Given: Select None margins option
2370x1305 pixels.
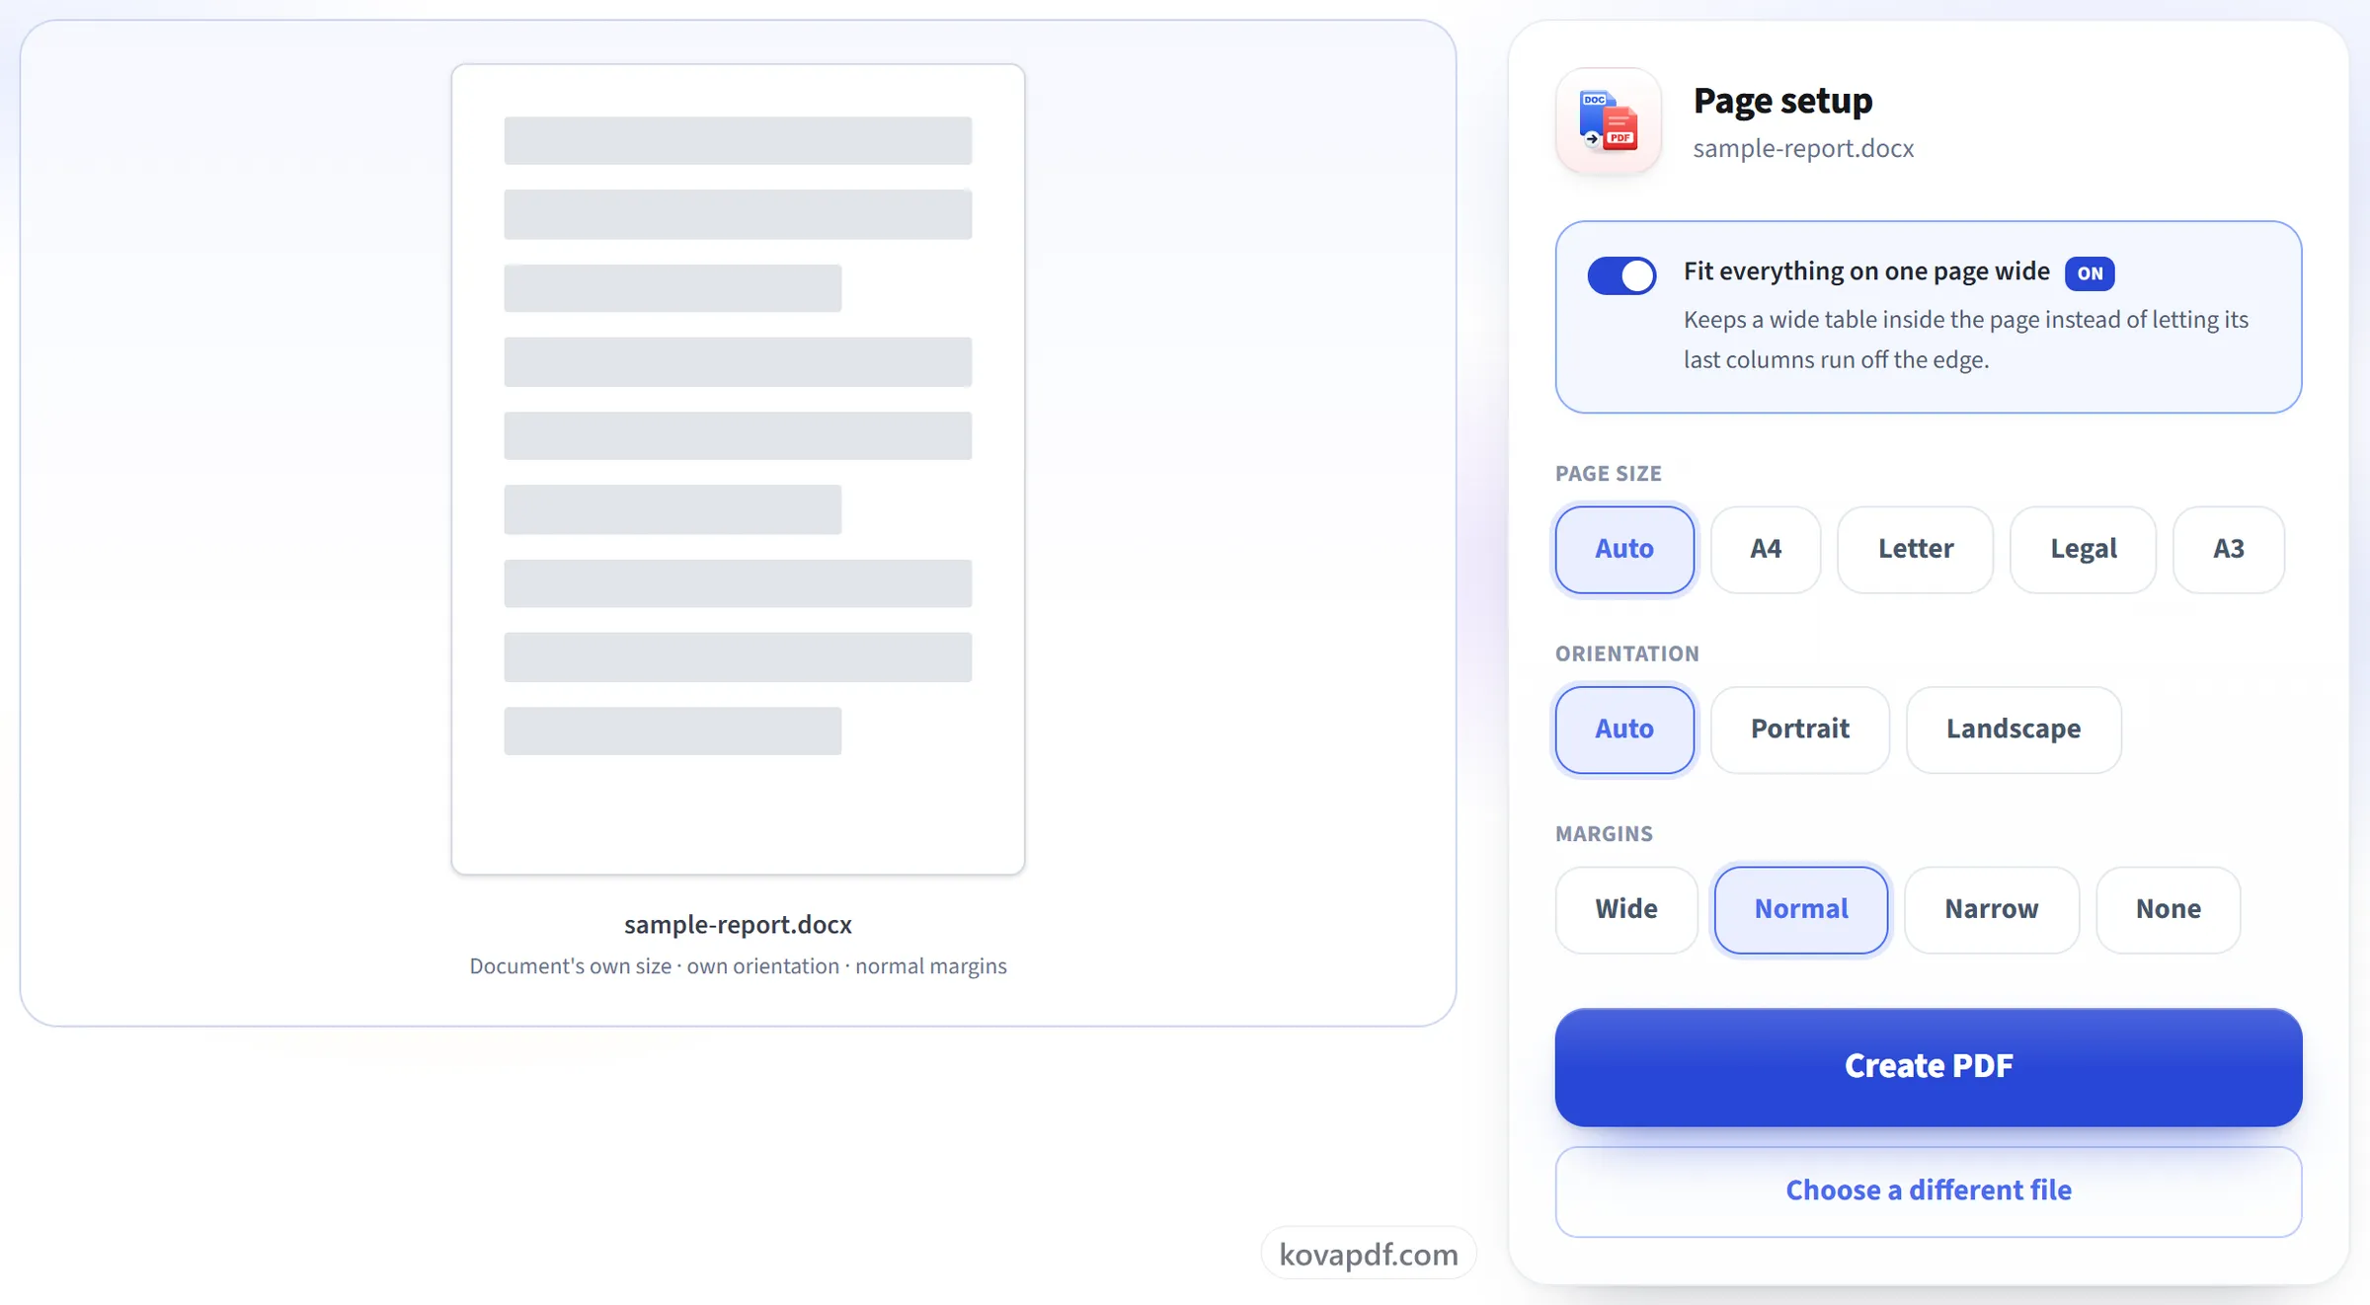Looking at the screenshot, I should [2169, 909].
